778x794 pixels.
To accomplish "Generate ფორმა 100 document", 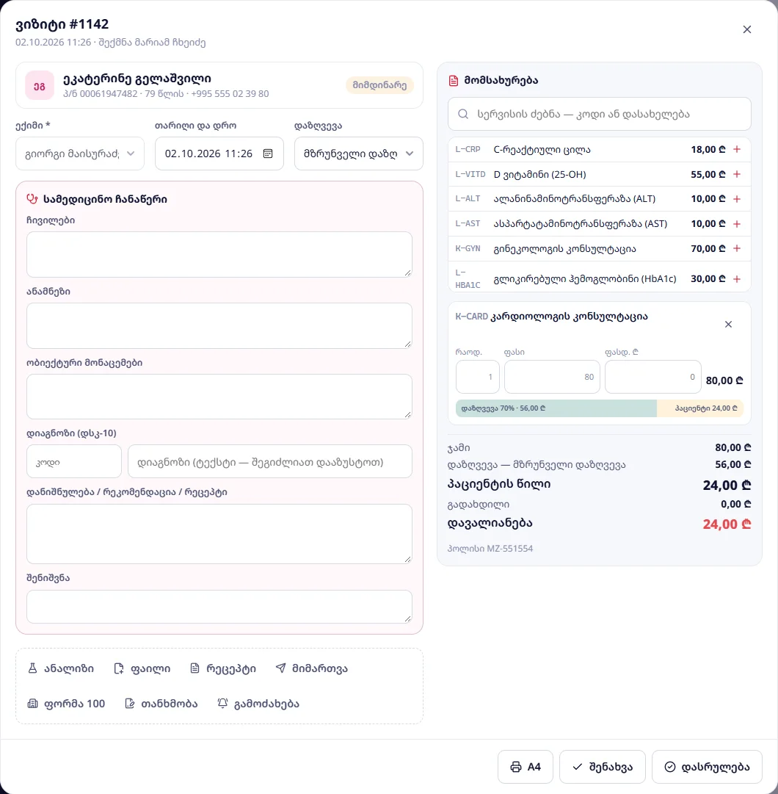I will pos(66,704).
